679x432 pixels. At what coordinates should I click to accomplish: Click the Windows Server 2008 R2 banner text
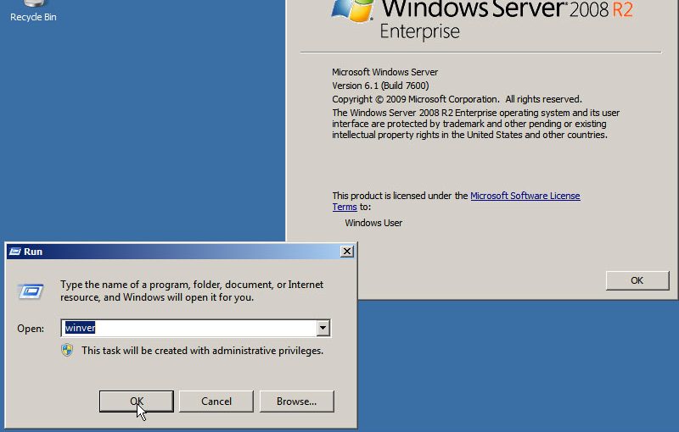507,9
